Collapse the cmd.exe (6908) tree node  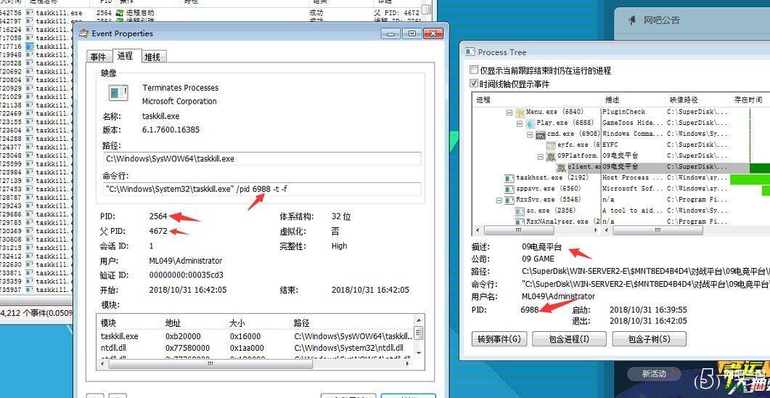(530, 134)
